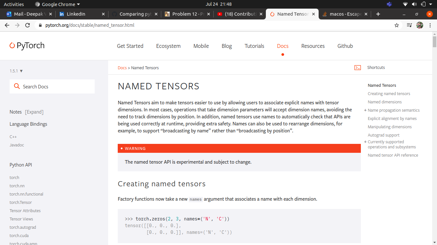Image resolution: width=437 pixels, height=245 pixels.
Task: Open the volume indicator in the top bar
Action: (x=414, y=4)
